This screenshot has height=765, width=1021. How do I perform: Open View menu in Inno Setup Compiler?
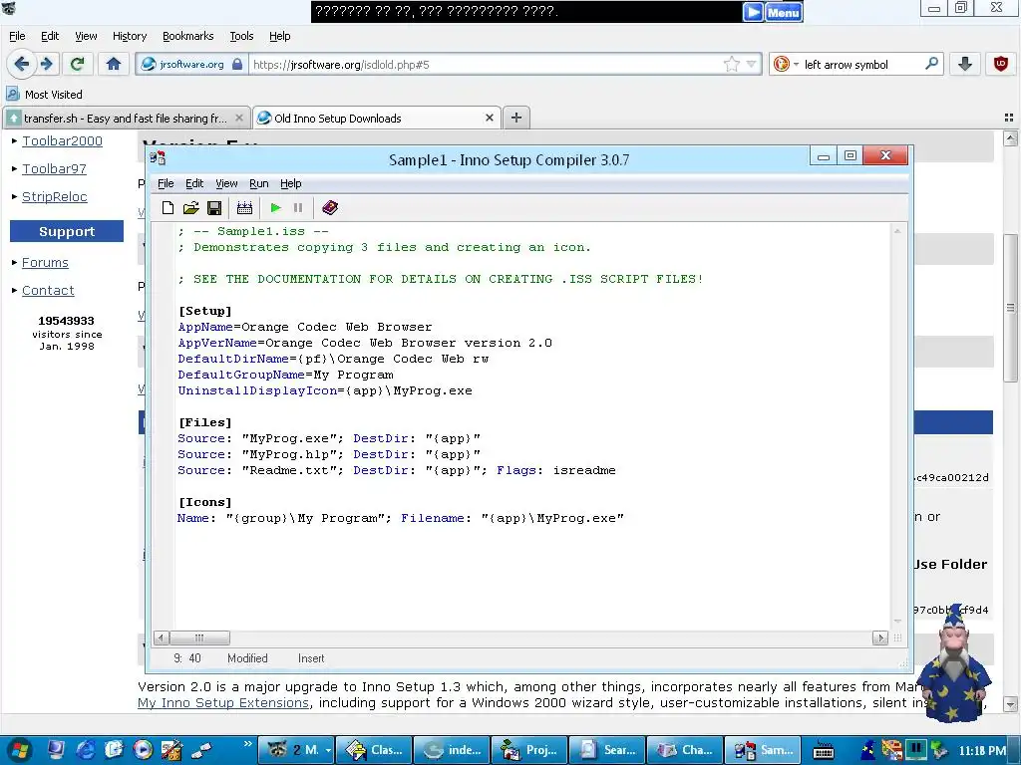226,183
